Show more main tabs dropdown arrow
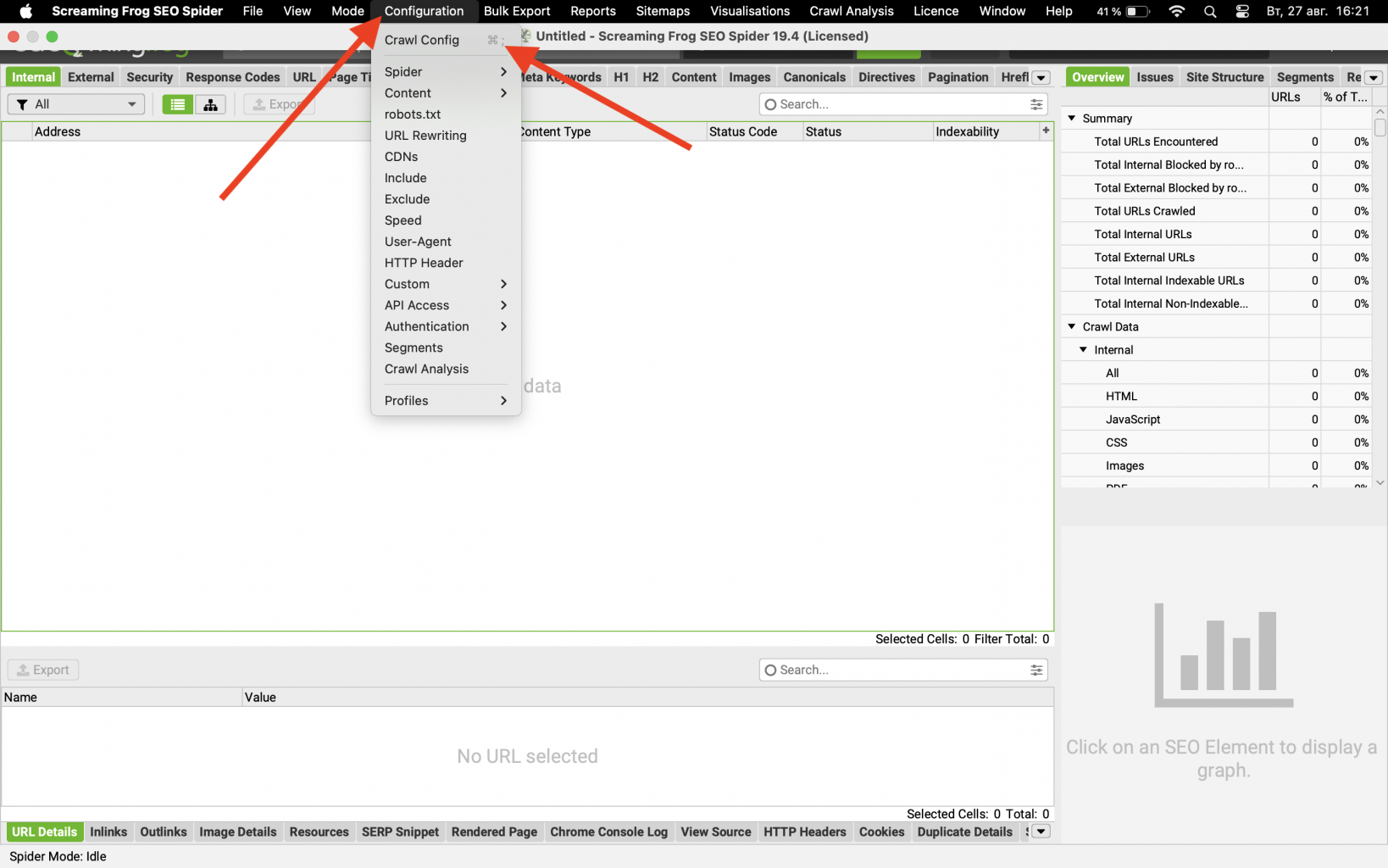Screen dimensions: 1388x868 coord(1041,77)
